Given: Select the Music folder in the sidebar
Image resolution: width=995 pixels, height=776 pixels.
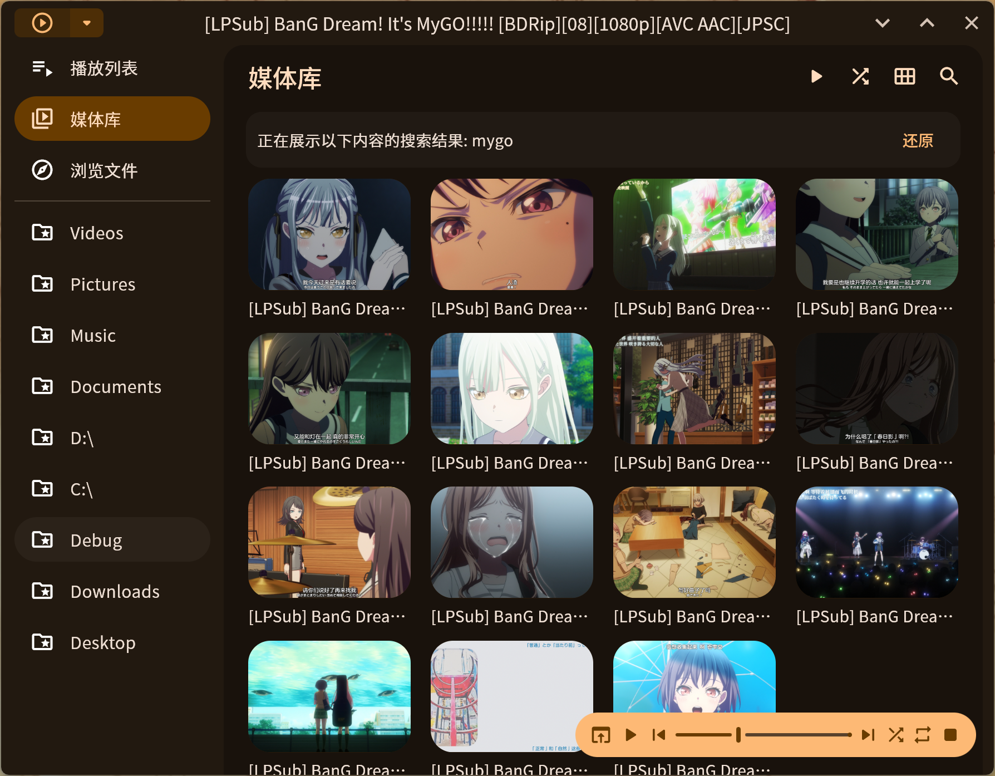Looking at the screenshot, I should point(112,335).
